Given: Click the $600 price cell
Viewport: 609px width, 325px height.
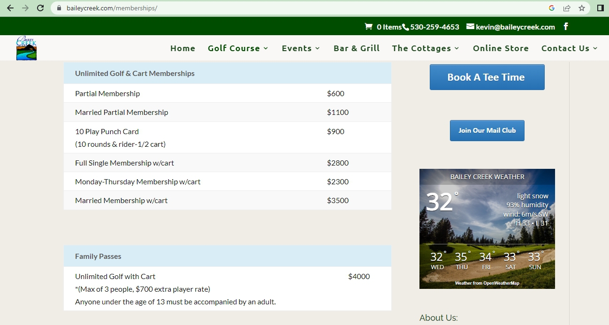Looking at the screenshot, I should click(x=335, y=93).
